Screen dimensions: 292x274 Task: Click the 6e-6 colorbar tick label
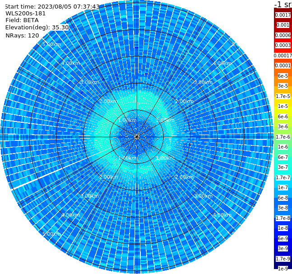coord(283,116)
